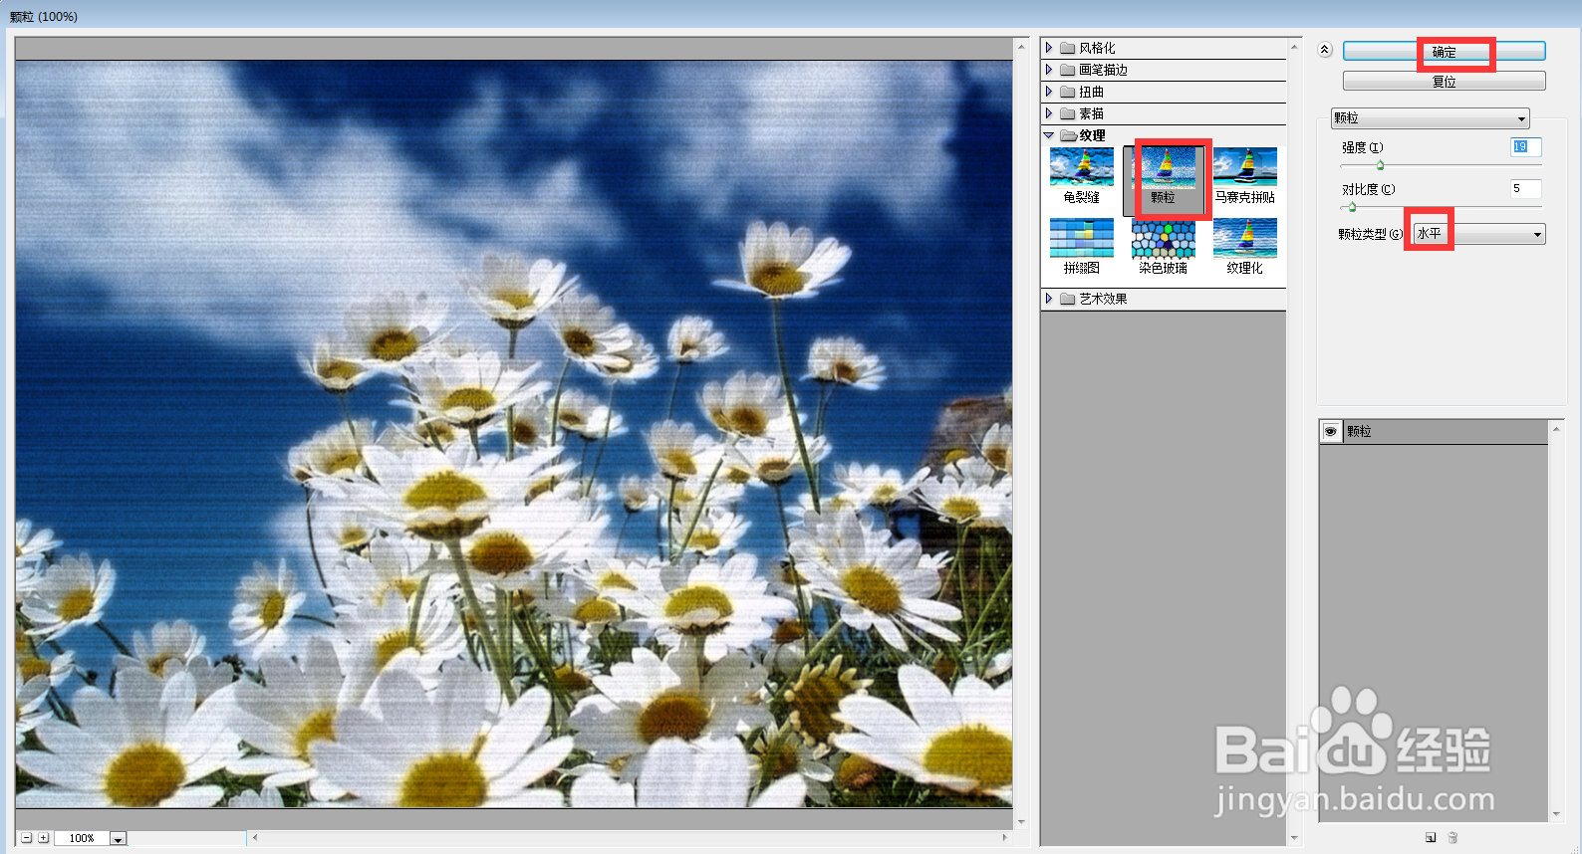Click the 复位 button
This screenshot has width=1582, height=854.
(x=1444, y=82)
